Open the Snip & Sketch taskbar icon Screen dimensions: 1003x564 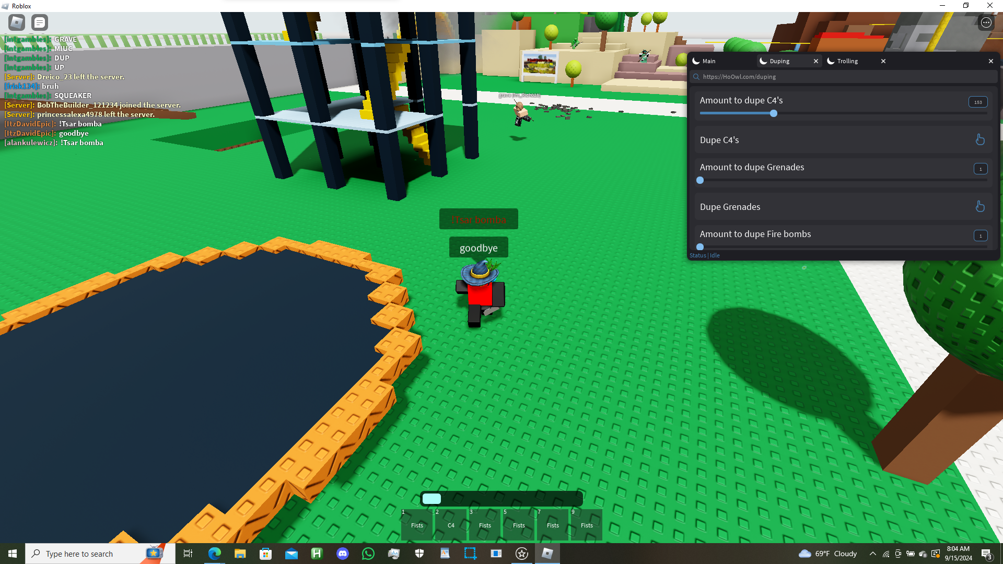[x=470, y=554]
